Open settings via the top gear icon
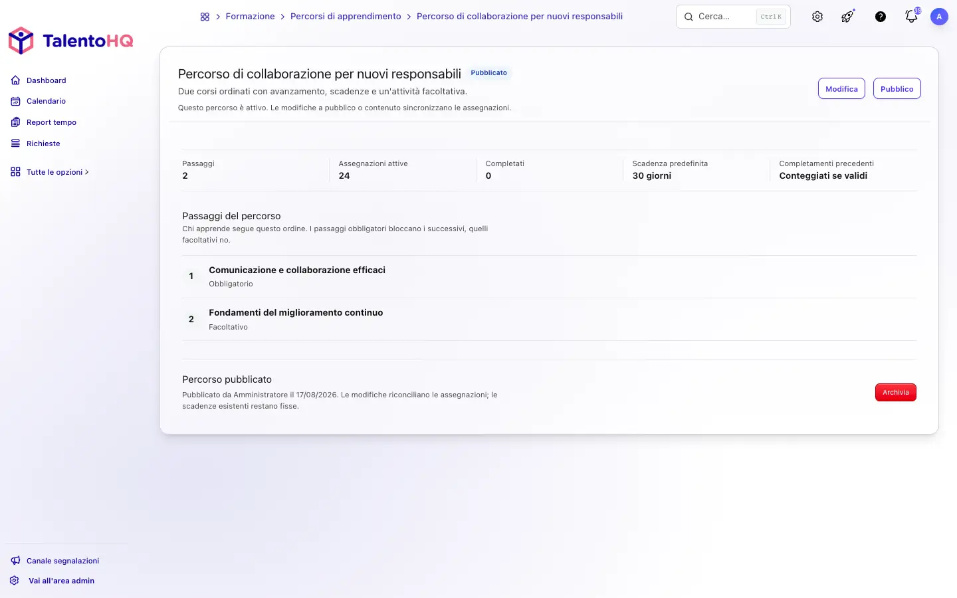The height and width of the screenshot is (598, 957). point(817,17)
